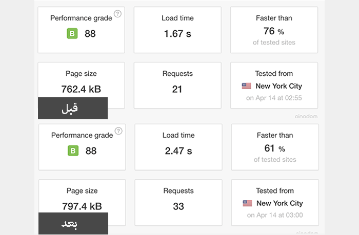Click the Faster than 76 % card
Screen dimensions: 359x235
(x=274, y=29)
